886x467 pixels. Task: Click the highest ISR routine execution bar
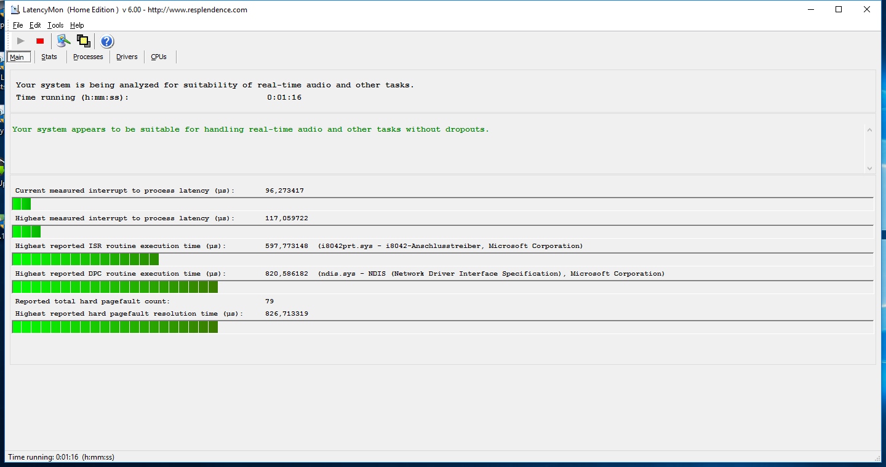point(86,259)
